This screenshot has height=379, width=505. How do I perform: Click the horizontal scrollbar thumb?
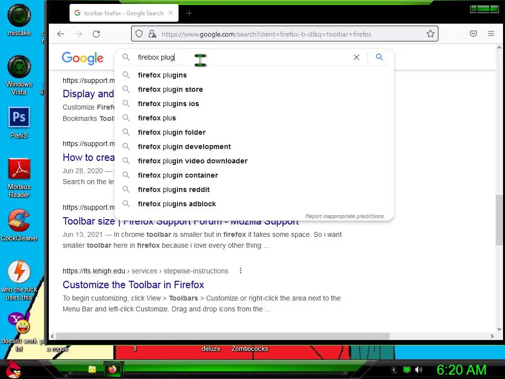[223, 336]
